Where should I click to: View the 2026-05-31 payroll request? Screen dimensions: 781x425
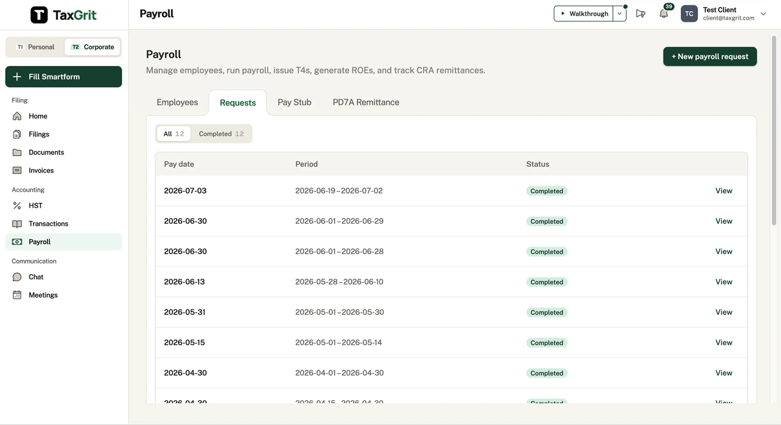pyautogui.click(x=724, y=312)
